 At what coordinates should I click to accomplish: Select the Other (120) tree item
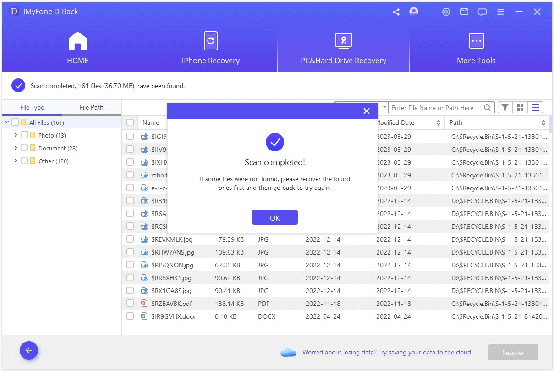tap(54, 161)
